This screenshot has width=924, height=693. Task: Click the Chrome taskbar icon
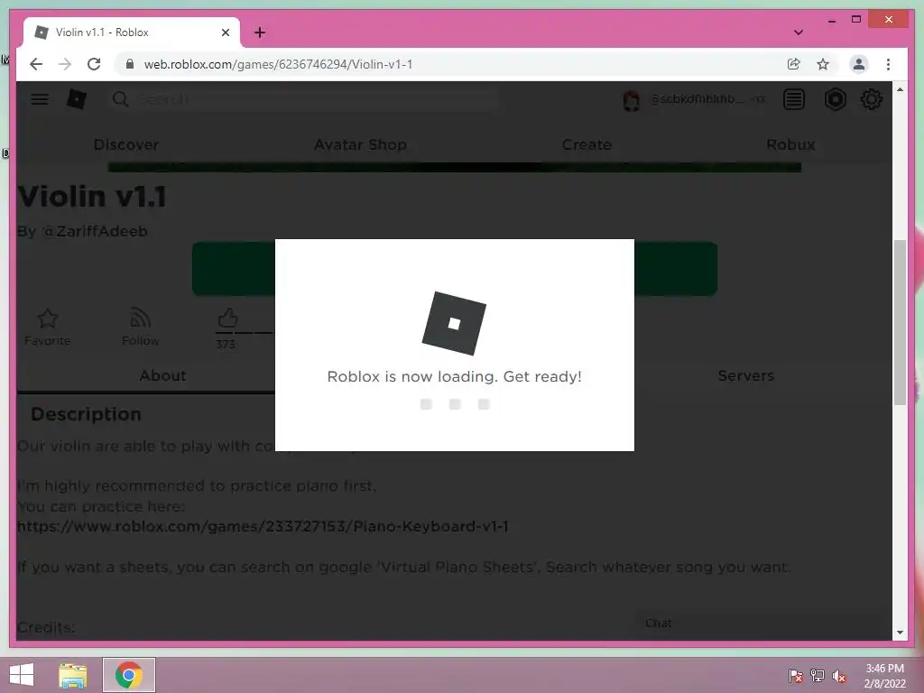129,675
